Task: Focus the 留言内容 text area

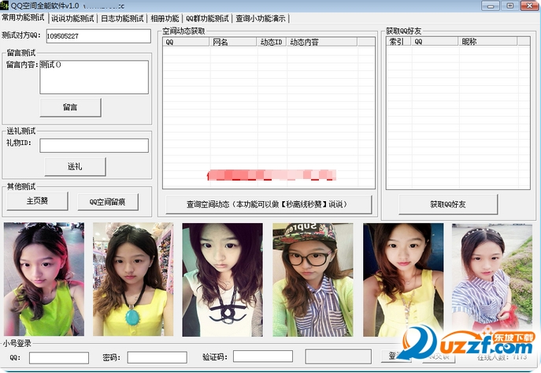Action: click(94, 77)
